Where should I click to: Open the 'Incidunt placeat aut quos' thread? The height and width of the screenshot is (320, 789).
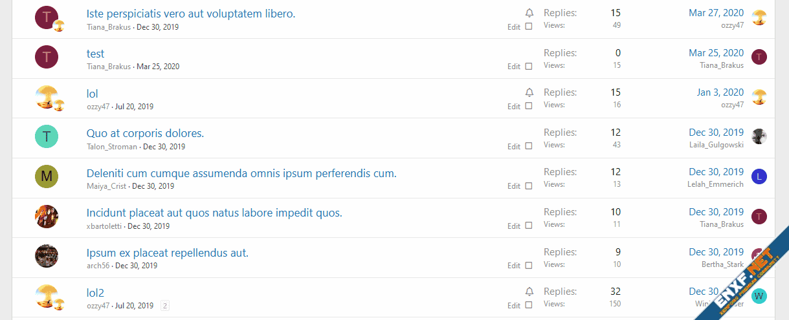(214, 213)
